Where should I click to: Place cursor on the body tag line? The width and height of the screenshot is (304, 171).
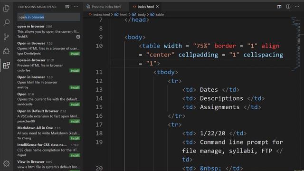pos(135,37)
